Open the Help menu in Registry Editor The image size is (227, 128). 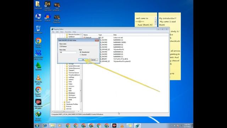click(x=74, y=32)
